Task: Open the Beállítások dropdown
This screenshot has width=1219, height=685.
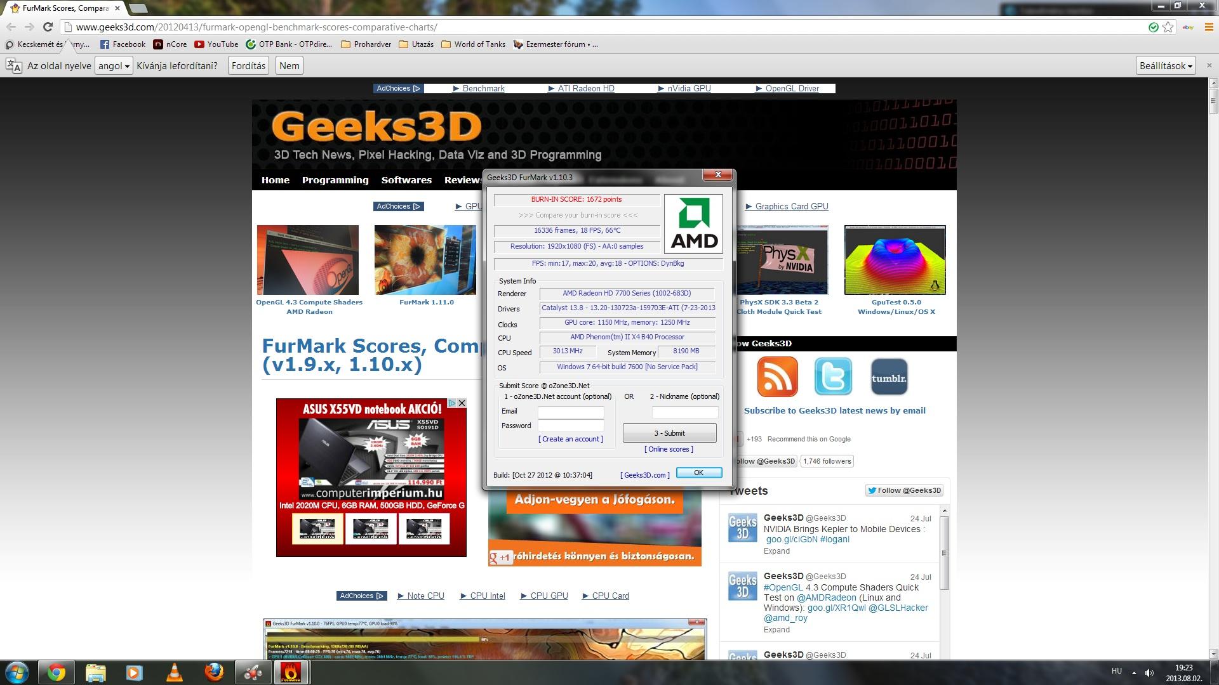Action: click(x=1166, y=65)
